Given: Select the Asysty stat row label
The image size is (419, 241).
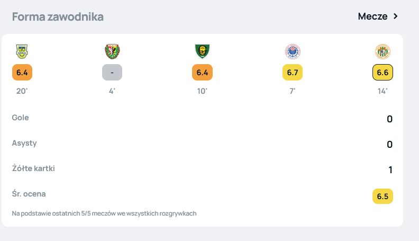Looking at the screenshot, I should [x=24, y=143].
